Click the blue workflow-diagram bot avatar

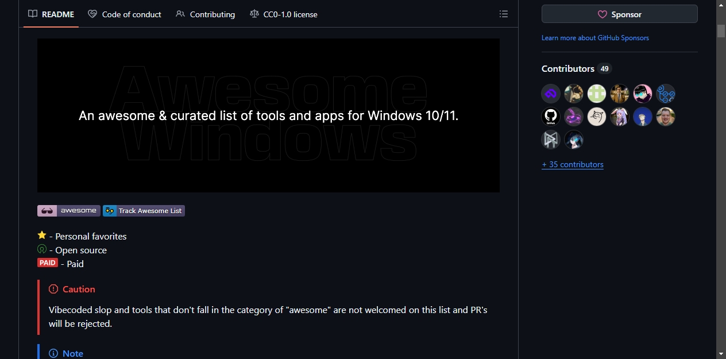666,94
